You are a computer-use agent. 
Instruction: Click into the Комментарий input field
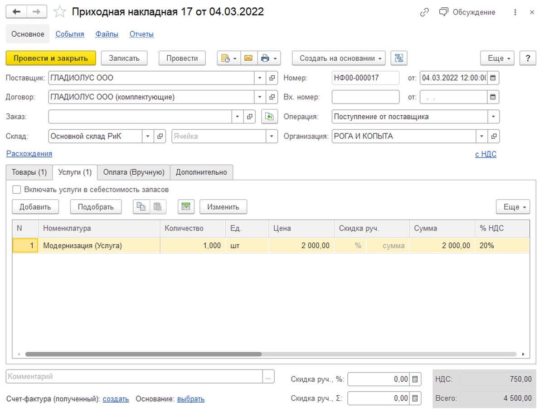(x=134, y=377)
